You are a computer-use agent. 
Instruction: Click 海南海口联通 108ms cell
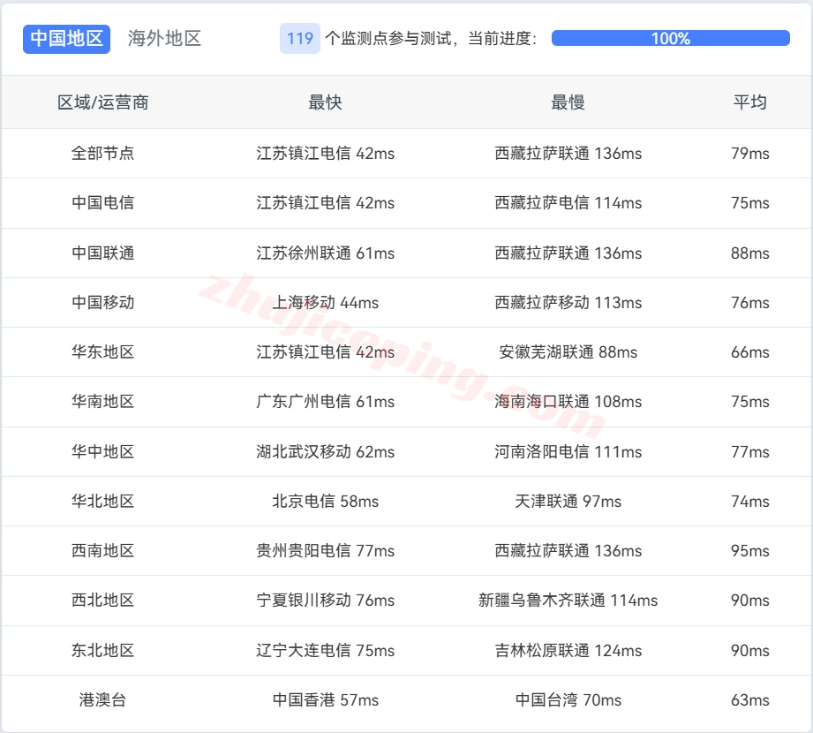(x=568, y=402)
